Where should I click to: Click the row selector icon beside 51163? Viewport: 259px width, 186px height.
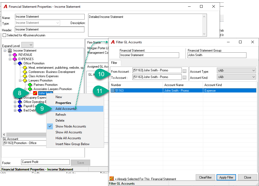point(113,90)
